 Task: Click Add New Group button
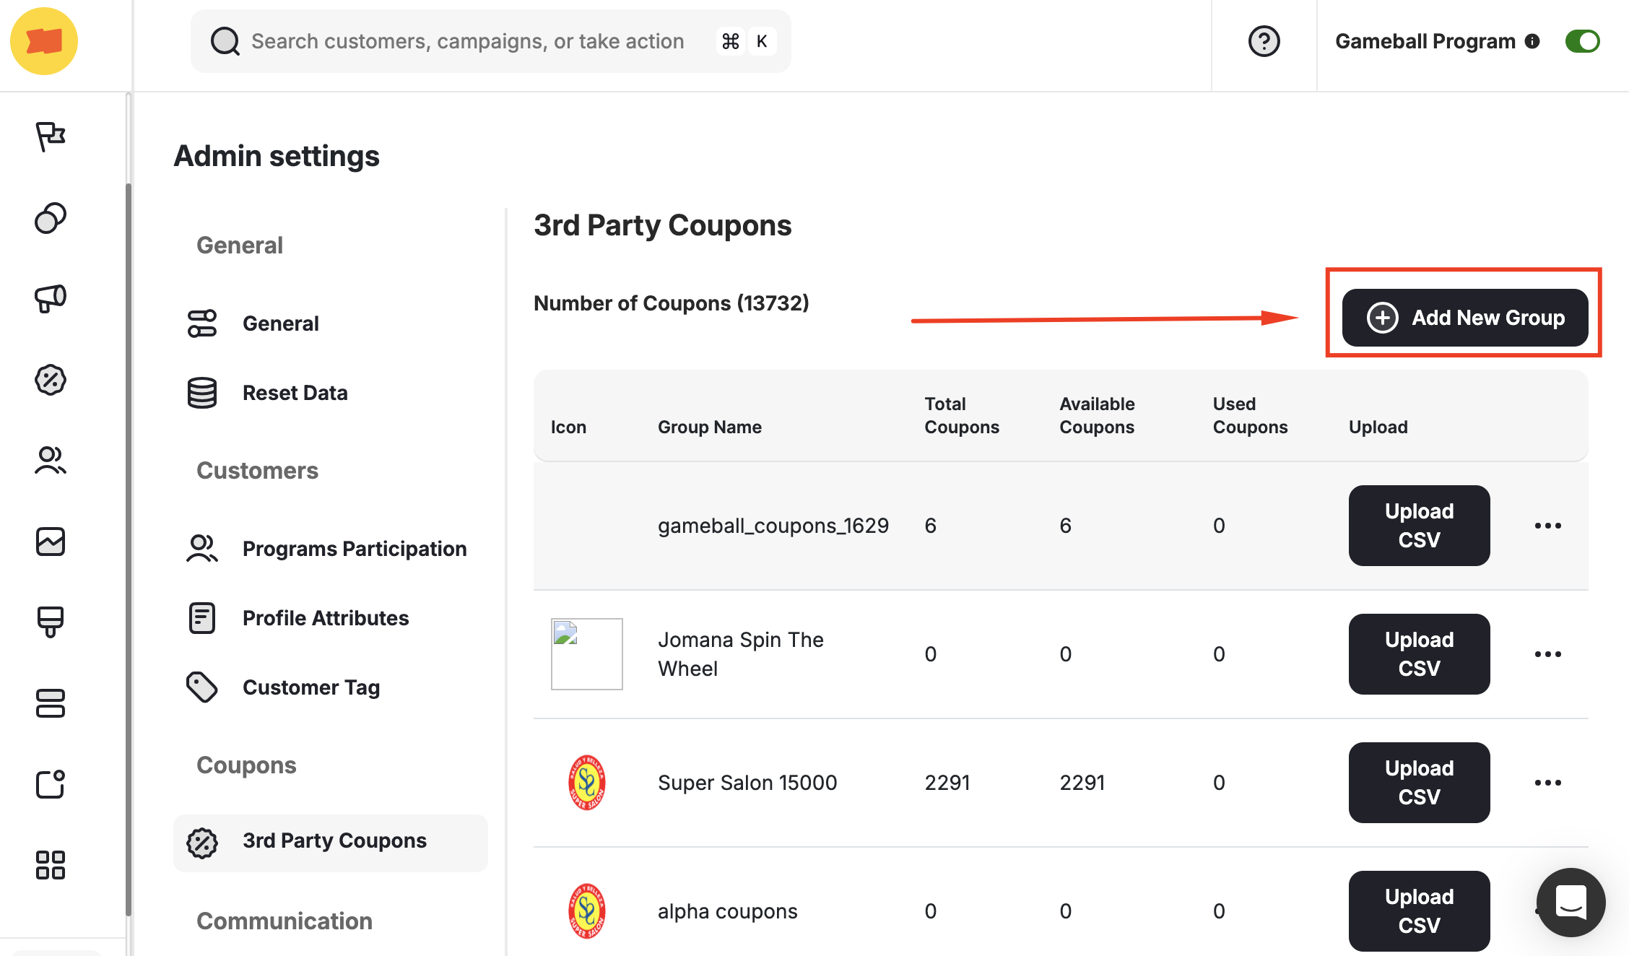(1464, 318)
